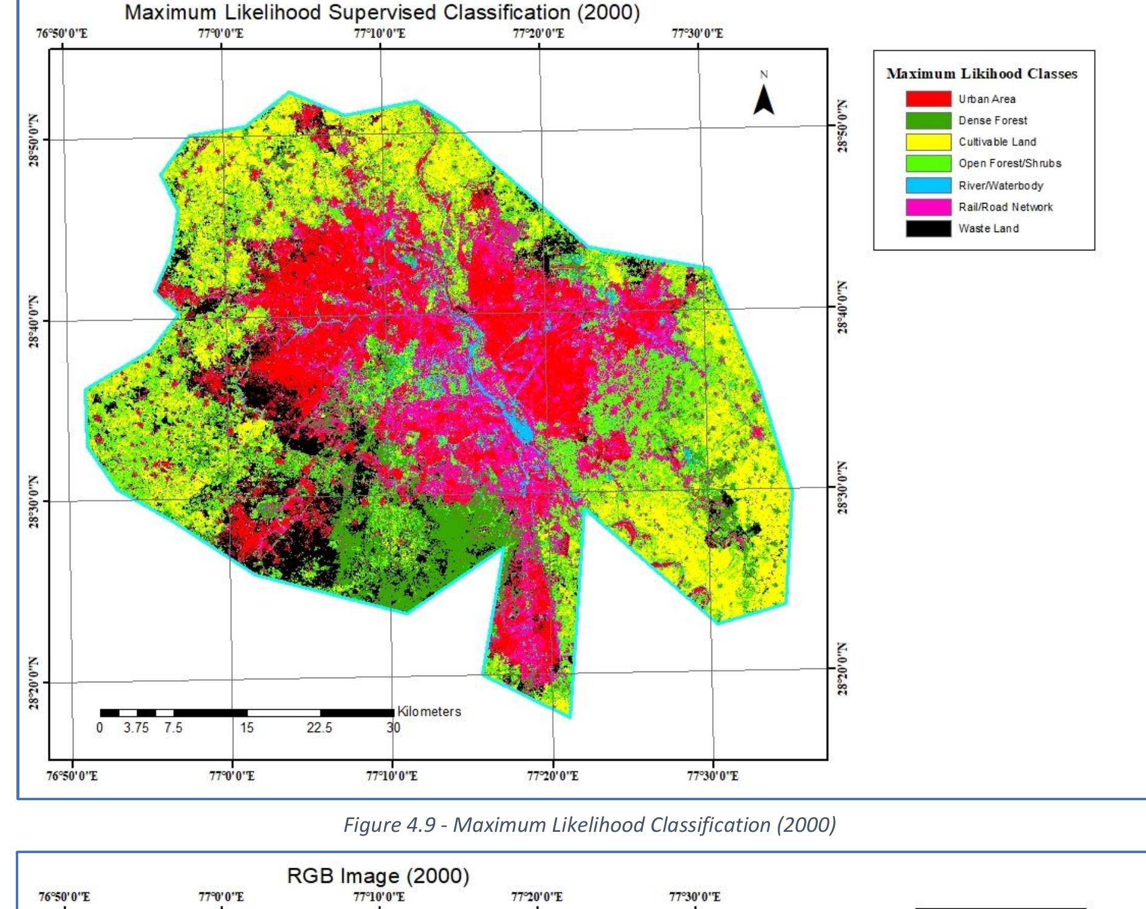Click the 30 kilometer mark on scale
The image size is (1146, 909).
[x=394, y=727]
